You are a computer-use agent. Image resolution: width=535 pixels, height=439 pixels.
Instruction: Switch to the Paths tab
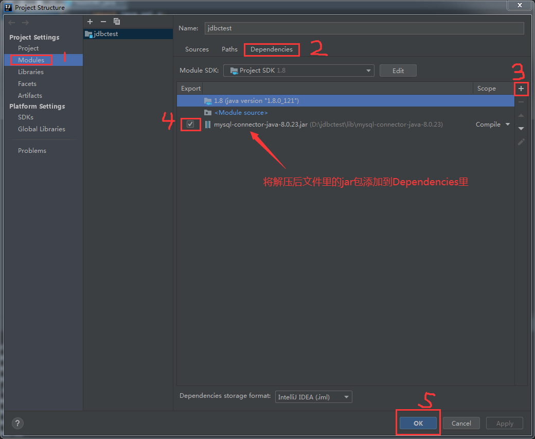click(x=229, y=49)
